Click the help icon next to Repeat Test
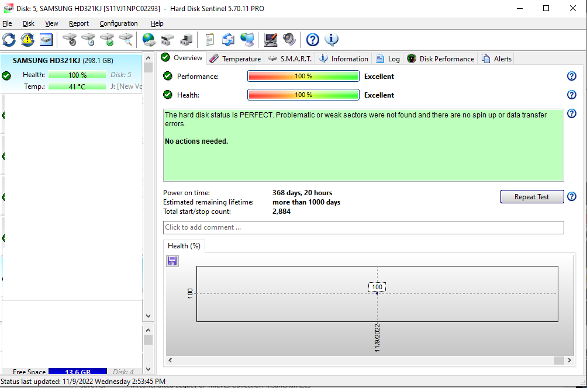Image resolution: width=587 pixels, height=388 pixels. click(x=572, y=196)
